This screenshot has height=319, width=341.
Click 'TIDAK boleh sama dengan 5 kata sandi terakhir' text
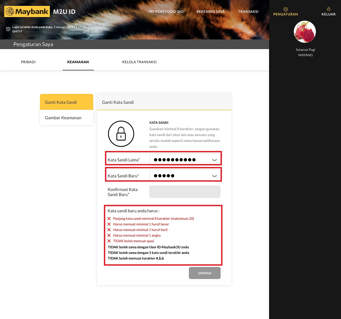148,253
